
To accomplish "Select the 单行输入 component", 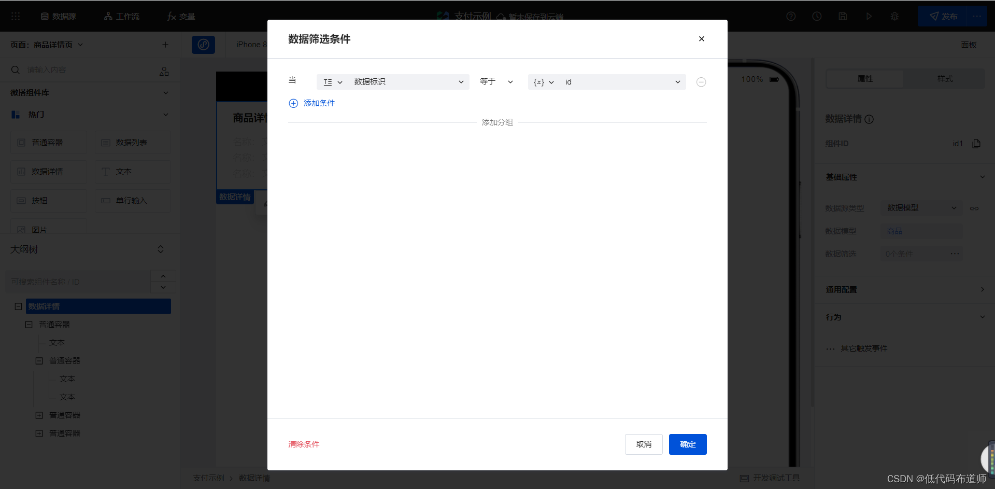I will (x=133, y=201).
